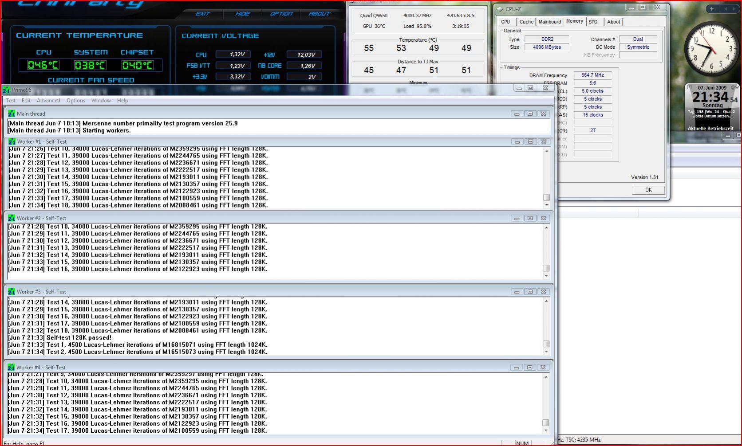This screenshot has height=446, width=742.
Task: Click the Worker #2 - Self-Test title bar
Action: 279,218
